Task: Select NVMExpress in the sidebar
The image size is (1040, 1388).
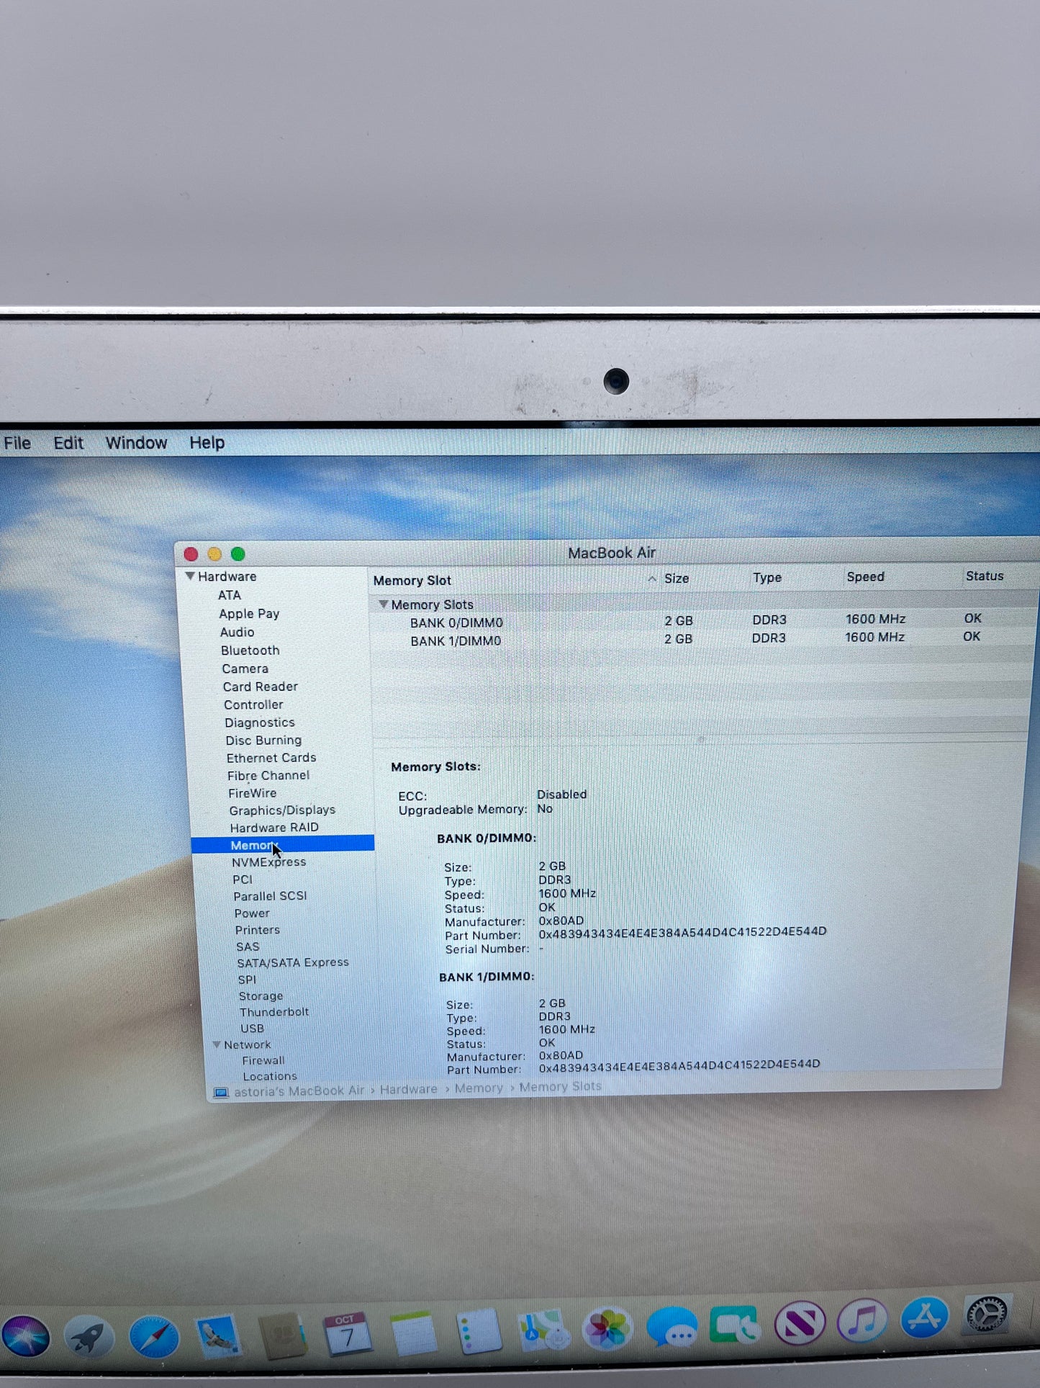Action: click(268, 862)
